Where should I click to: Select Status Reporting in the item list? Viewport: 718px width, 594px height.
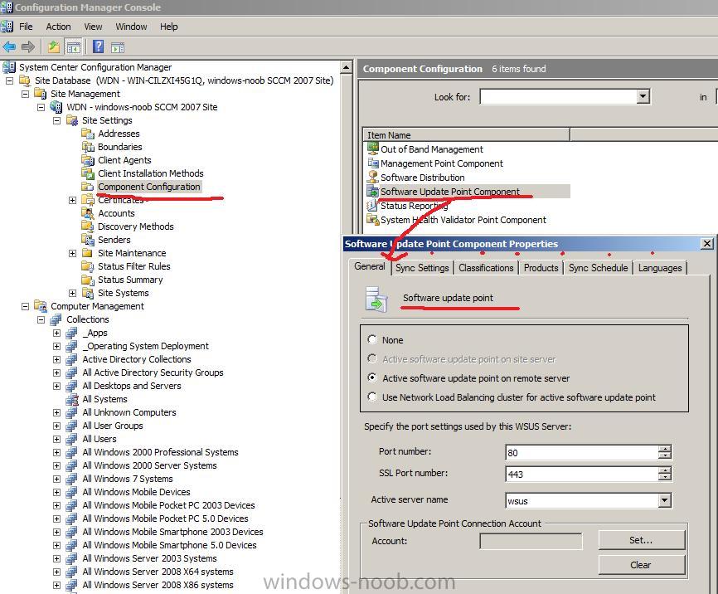[414, 206]
